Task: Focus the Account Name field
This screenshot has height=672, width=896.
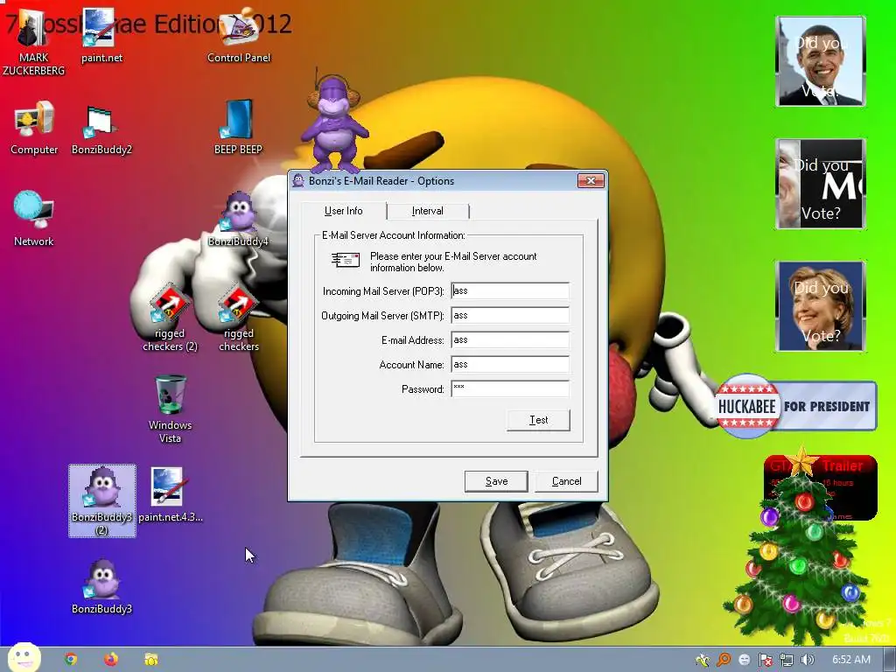Action: [x=510, y=365]
